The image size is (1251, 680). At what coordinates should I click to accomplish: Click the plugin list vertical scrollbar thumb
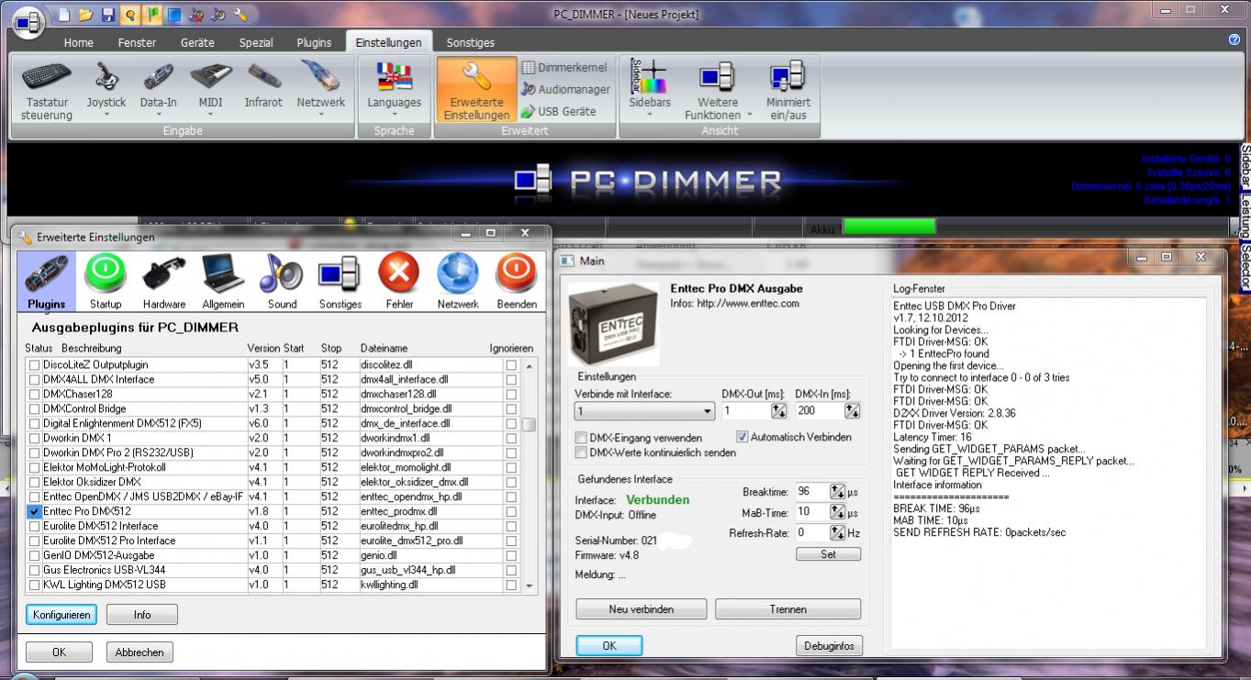pyautogui.click(x=529, y=424)
